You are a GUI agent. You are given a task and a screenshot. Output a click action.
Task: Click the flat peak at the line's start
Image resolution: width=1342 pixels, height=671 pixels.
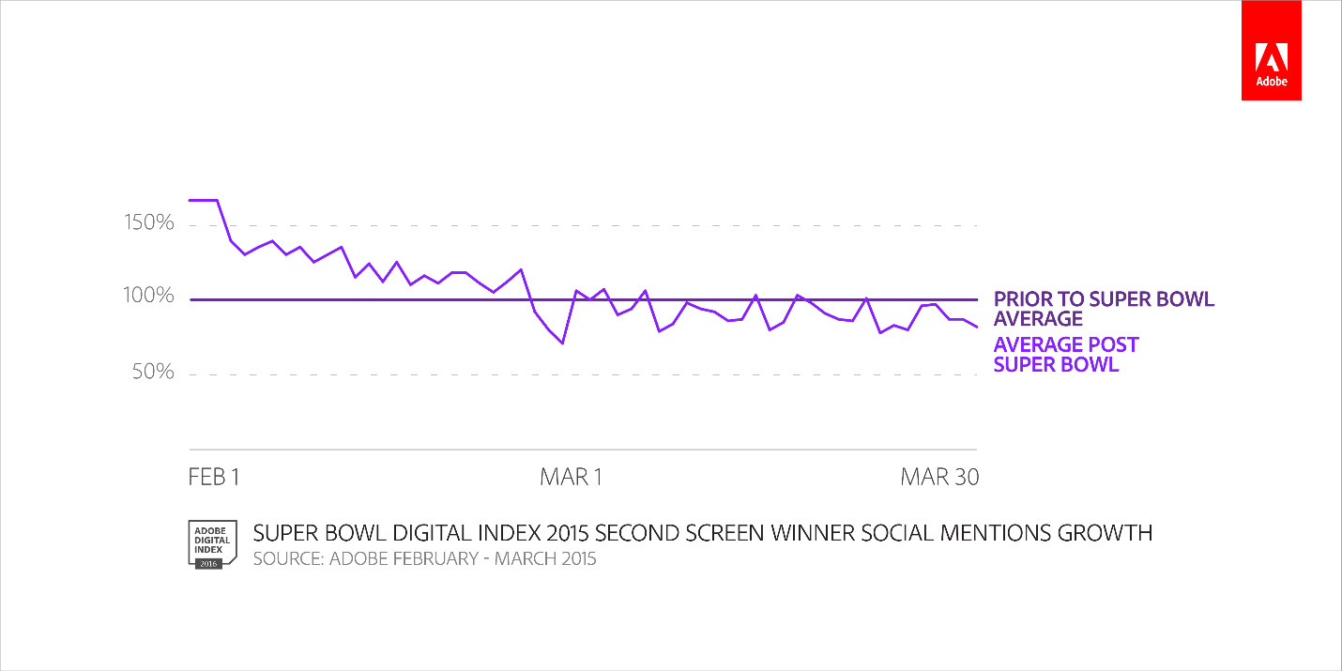pos(204,200)
